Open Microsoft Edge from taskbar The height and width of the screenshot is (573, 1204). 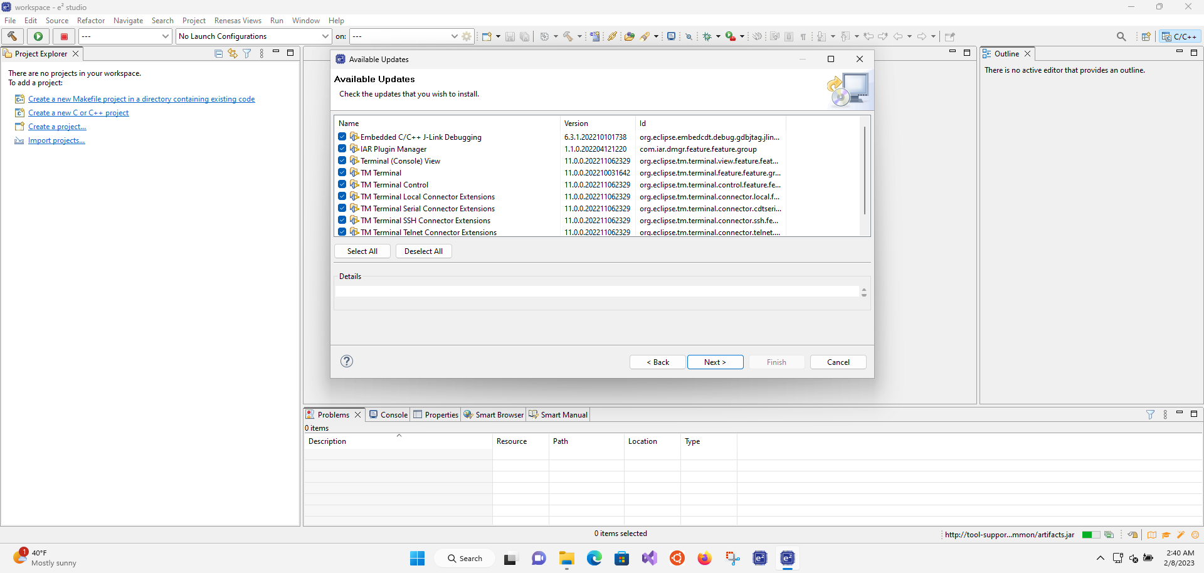(x=594, y=558)
